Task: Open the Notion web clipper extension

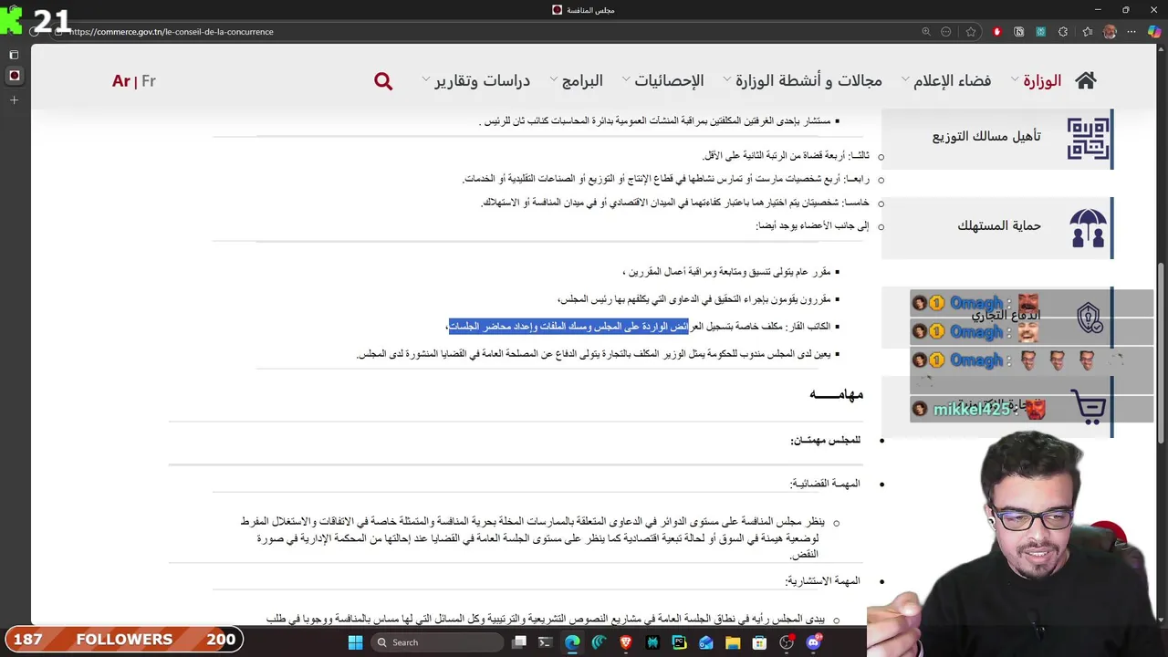Action: (x=1019, y=31)
